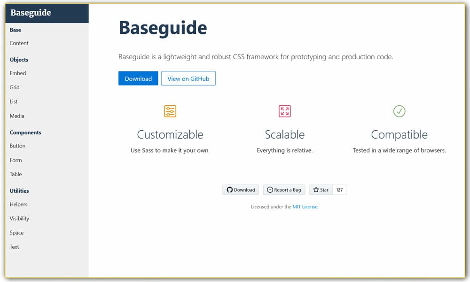Viewport: 470px width, 282px height.
Task: Open the Visibility utilities page
Action: (x=19, y=219)
